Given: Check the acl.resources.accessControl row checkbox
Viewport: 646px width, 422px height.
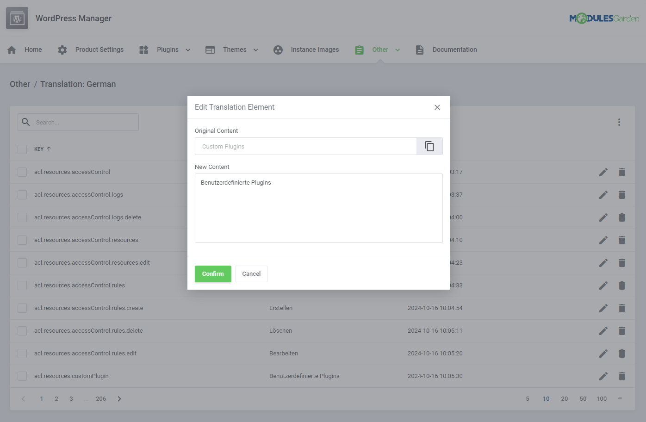Looking at the screenshot, I should pos(22,172).
